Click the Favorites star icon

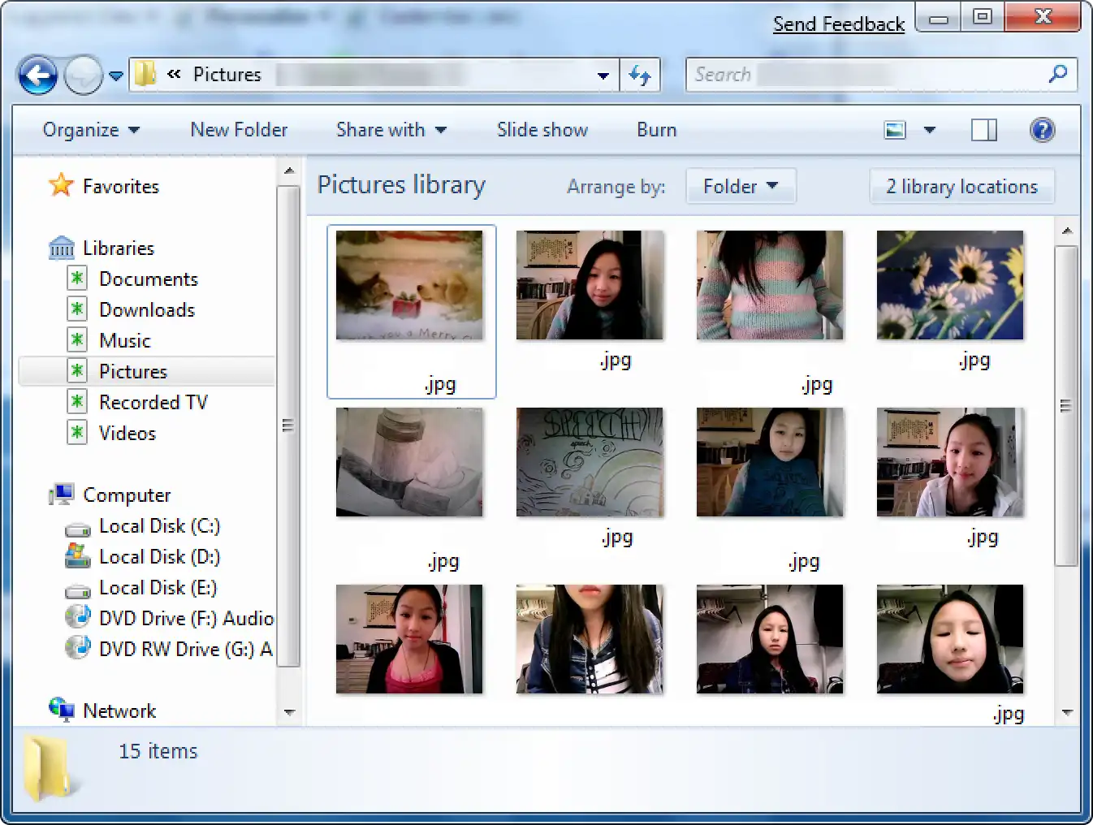tap(61, 186)
